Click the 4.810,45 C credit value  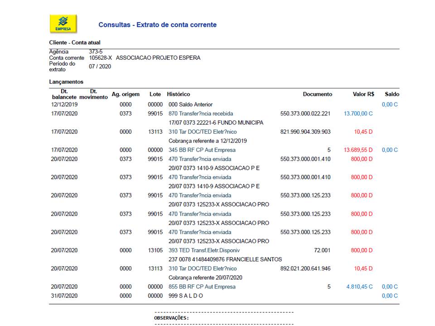(x=359, y=287)
